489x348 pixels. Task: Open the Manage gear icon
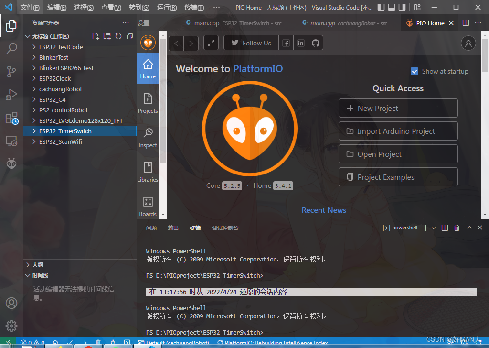pyautogui.click(x=11, y=326)
